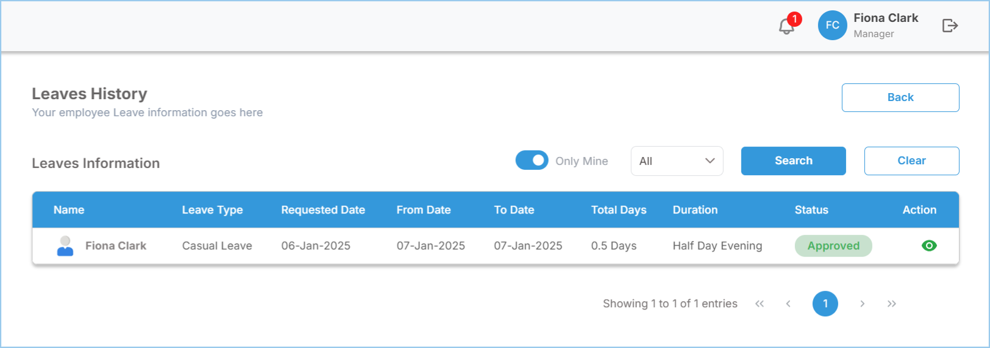The width and height of the screenshot is (990, 348).
Task: Open the All status filter dropdown
Action: pyautogui.click(x=677, y=161)
